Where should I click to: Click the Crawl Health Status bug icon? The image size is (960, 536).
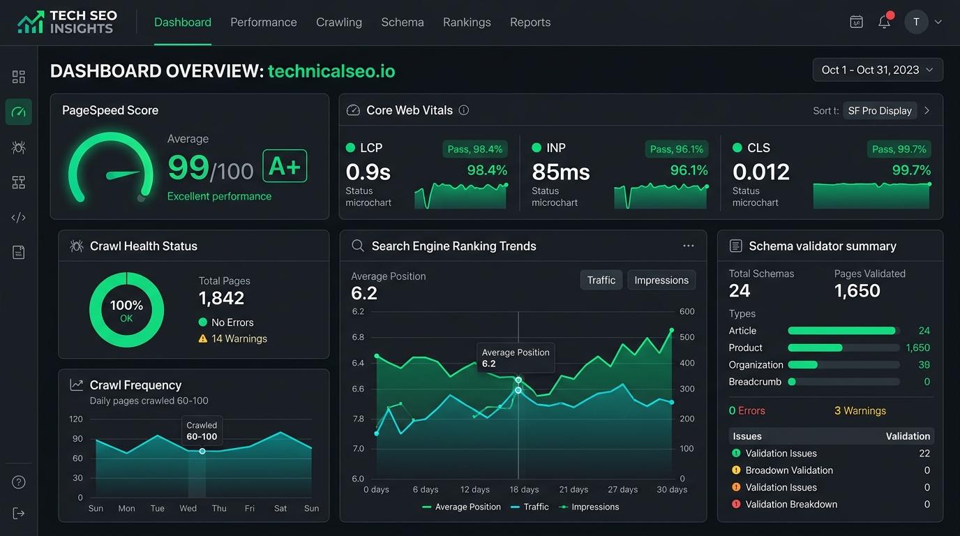[77, 246]
